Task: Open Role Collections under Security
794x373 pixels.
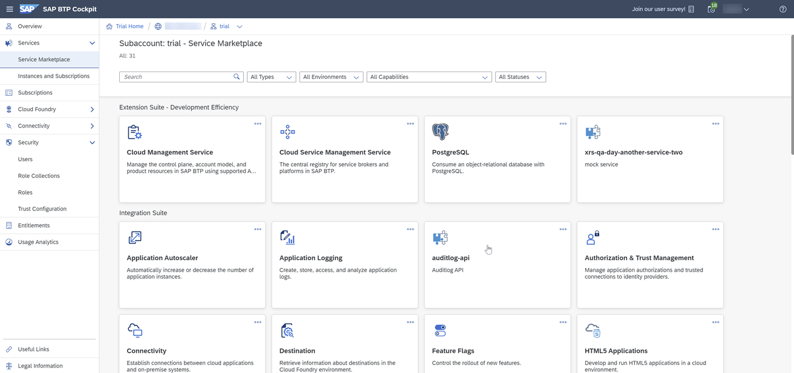Action: (49, 176)
